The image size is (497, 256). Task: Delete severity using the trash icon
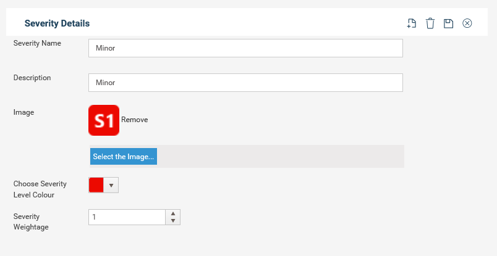tap(430, 23)
